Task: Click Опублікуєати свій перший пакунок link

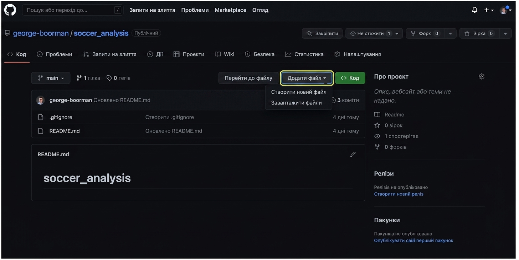Action: coord(414,240)
